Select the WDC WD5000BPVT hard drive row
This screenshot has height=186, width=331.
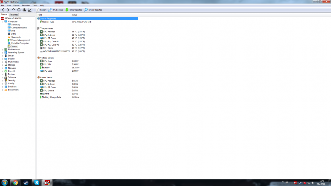click(87, 52)
